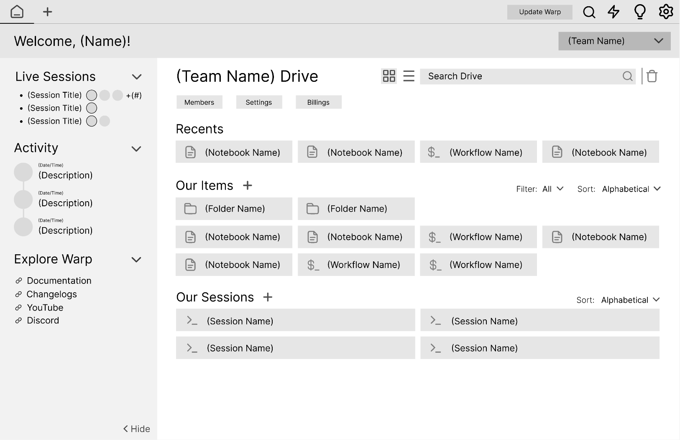Open settings gear icon
Viewport: 680px width, 440px height.
point(666,12)
